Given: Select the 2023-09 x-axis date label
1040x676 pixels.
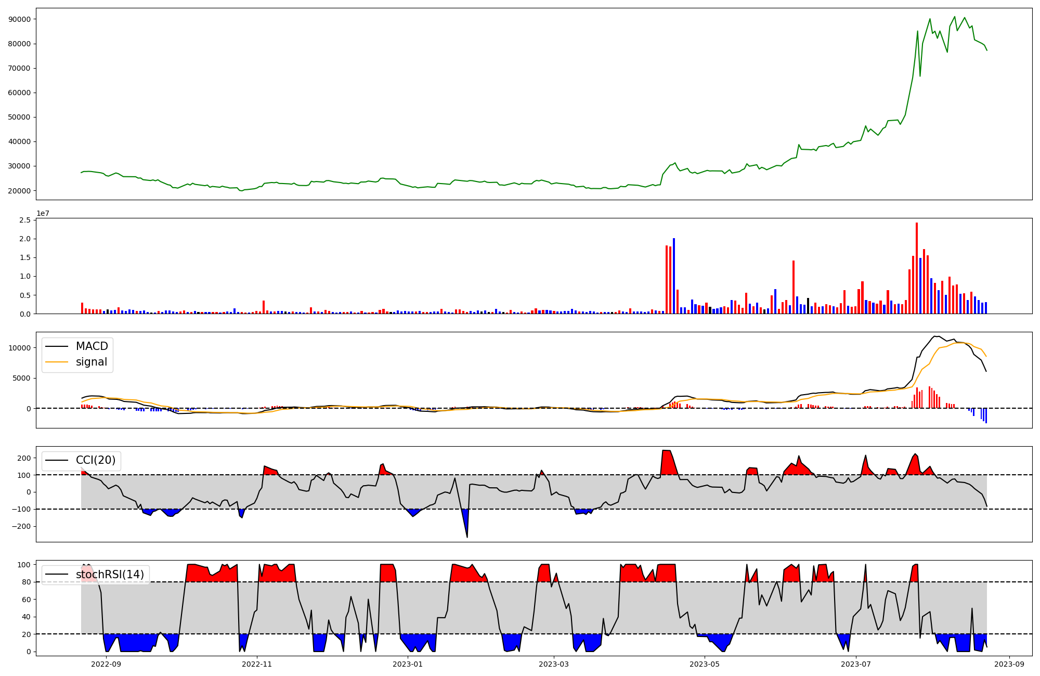Looking at the screenshot, I should (x=1009, y=664).
